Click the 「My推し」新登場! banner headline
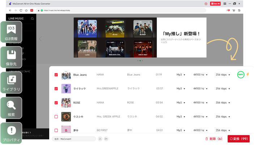This screenshot has width=254, height=145. (181, 34)
